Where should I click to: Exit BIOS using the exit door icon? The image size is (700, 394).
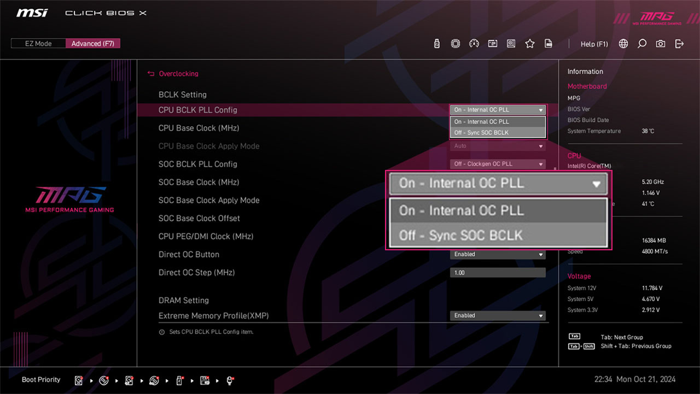click(679, 44)
